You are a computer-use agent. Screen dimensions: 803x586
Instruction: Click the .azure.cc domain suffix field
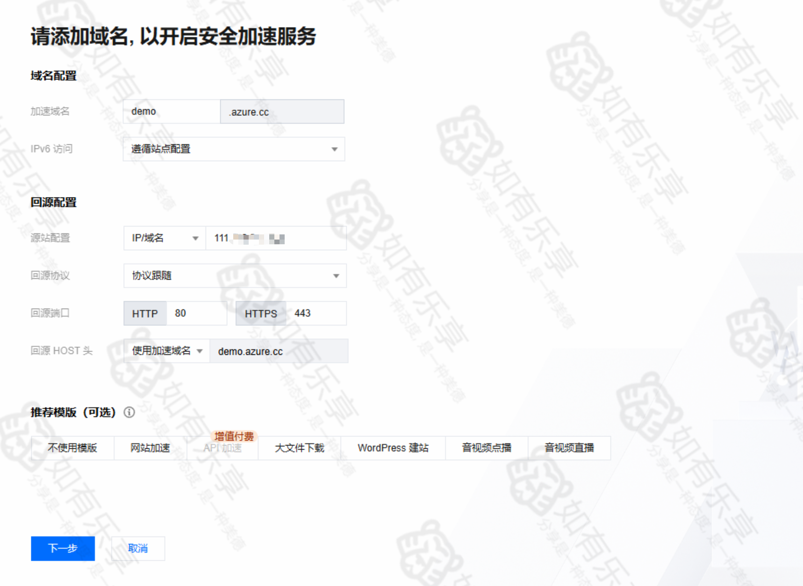click(x=282, y=112)
